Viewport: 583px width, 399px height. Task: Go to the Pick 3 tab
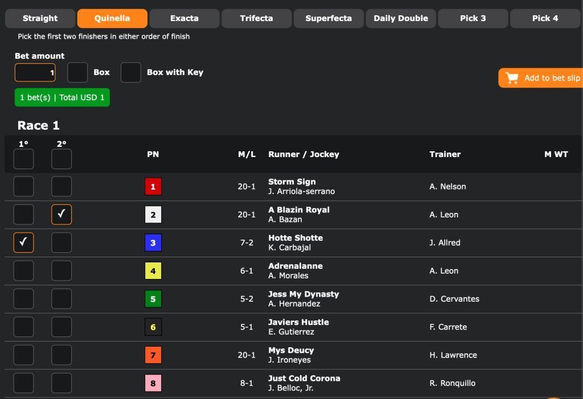click(473, 18)
